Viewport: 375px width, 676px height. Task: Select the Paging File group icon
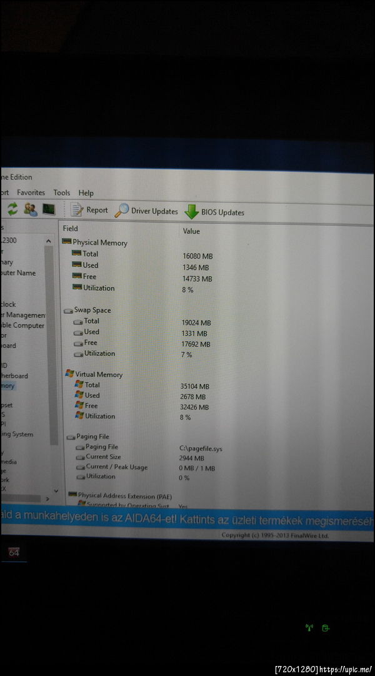coord(71,437)
